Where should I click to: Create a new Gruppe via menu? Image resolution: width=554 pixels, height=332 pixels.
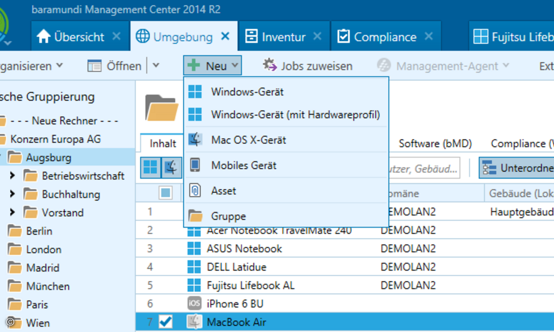point(286,216)
